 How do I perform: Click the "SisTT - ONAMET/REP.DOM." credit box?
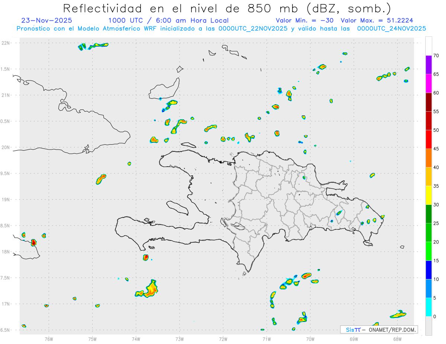click(x=379, y=330)
